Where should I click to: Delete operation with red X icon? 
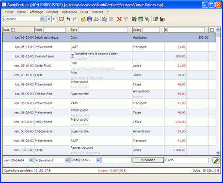[x=119, y=19]
